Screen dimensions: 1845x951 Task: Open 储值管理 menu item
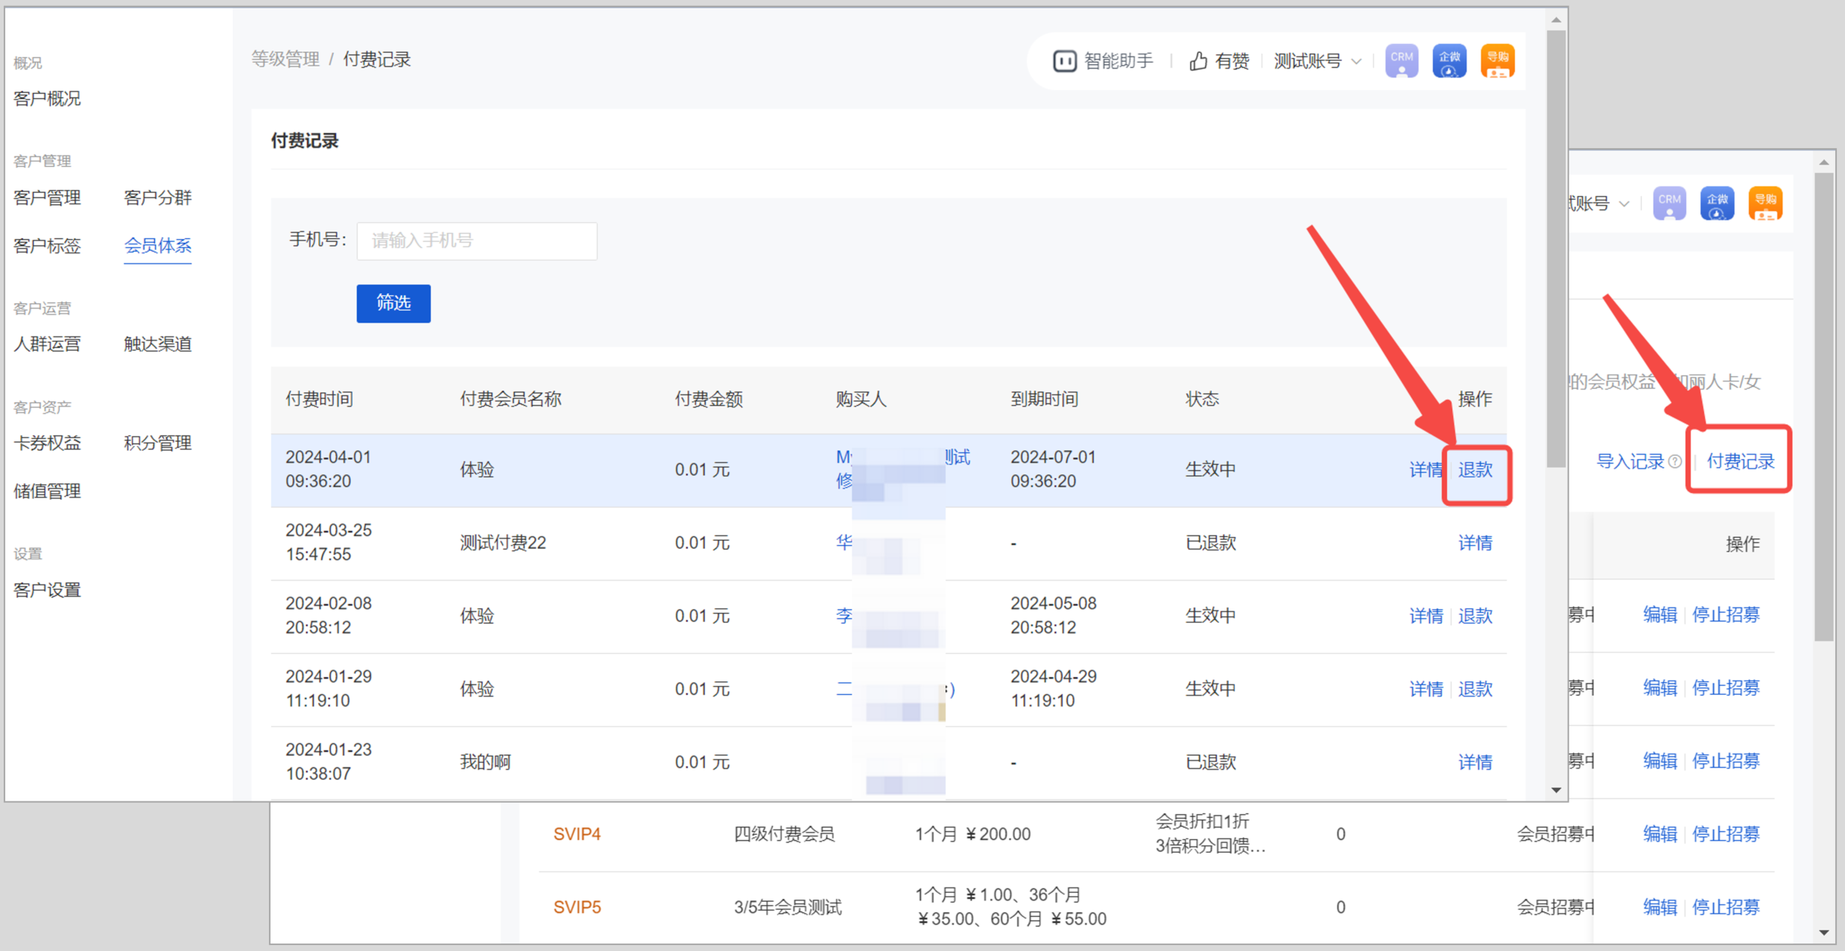point(47,492)
